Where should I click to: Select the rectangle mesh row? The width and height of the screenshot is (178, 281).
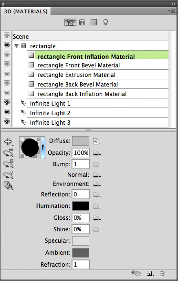91,46
